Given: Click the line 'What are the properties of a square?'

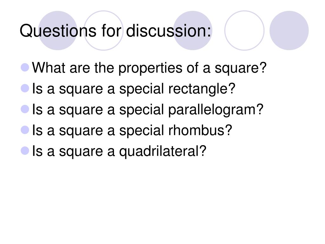Looking at the screenshot, I should 149,69.
